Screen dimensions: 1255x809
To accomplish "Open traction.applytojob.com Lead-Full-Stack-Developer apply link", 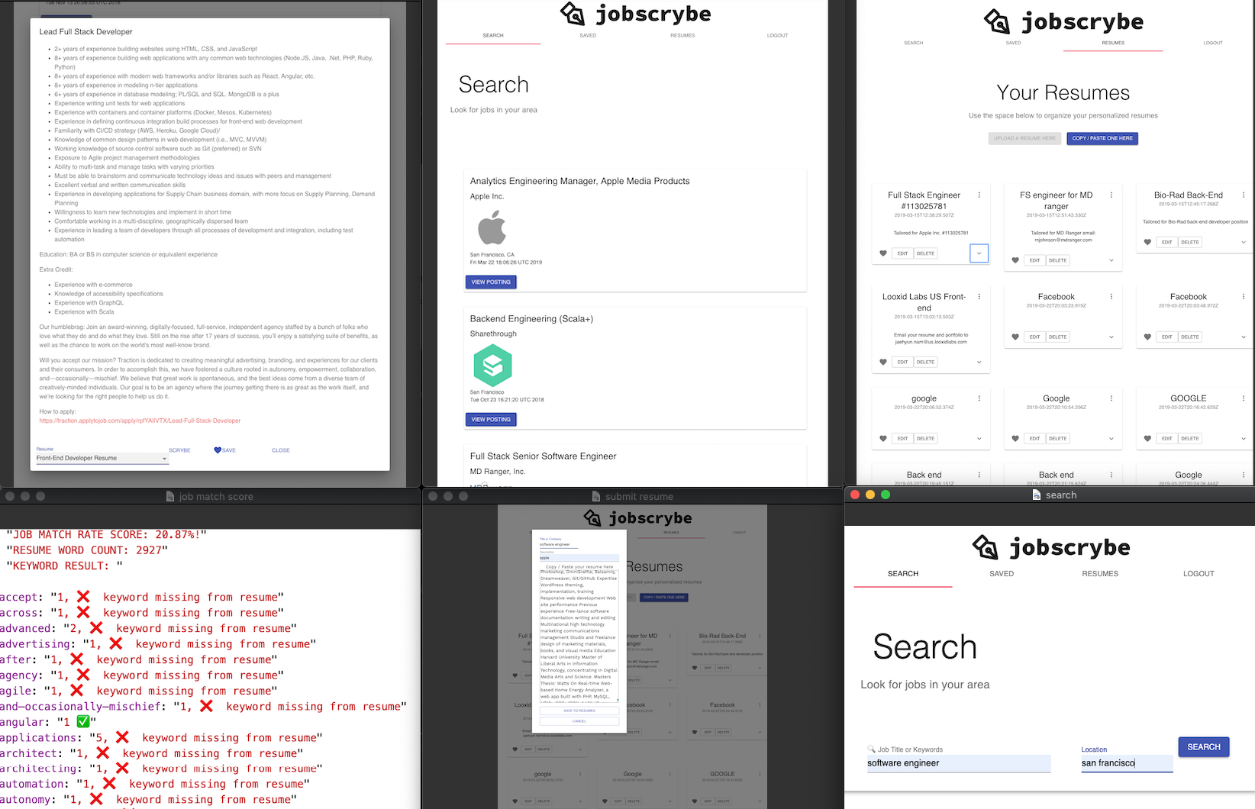I will click(x=140, y=421).
